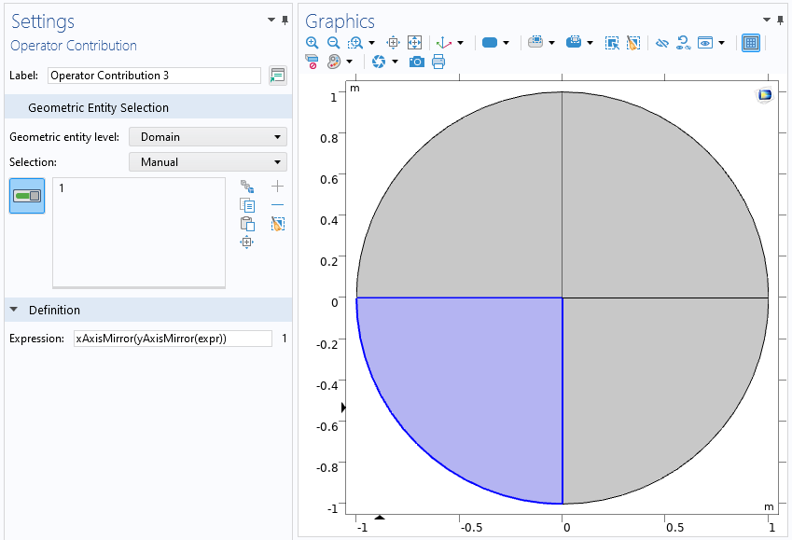
Task: Select domain 1 in the selection list
Action: click(x=62, y=188)
